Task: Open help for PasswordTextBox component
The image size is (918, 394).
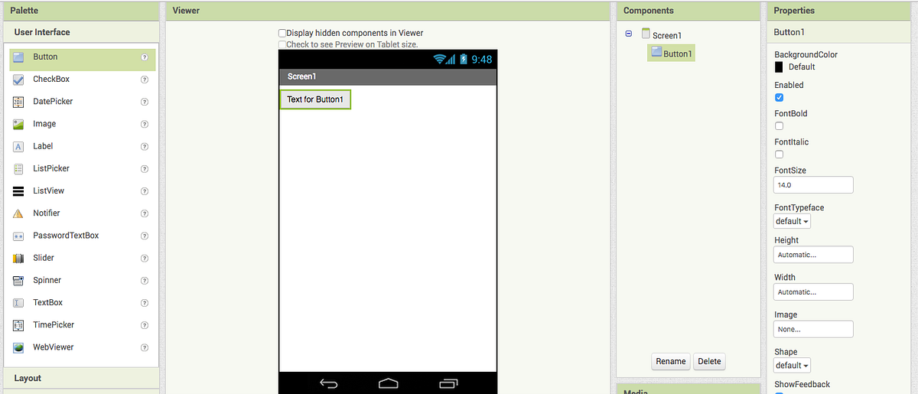Action: (x=145, y=236)
